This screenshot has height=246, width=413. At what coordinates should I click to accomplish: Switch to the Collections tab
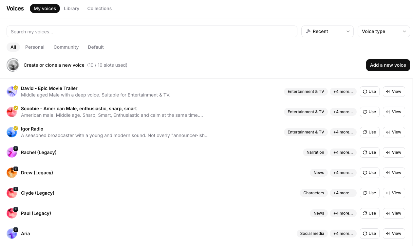tap(99, 9)
